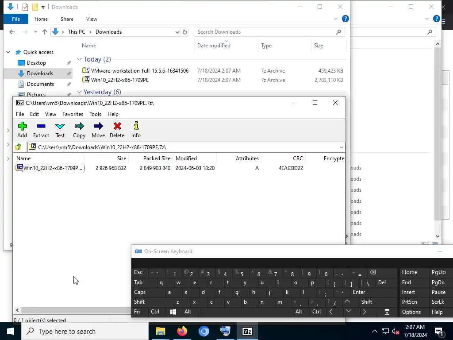The height and width of the screenshot is (340, 453).
Task: Open the Explorer View ribbon tab
Action: (92, 19)
